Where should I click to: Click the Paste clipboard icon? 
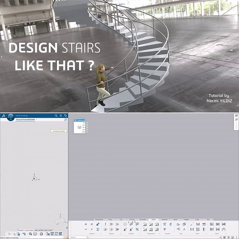18,234
